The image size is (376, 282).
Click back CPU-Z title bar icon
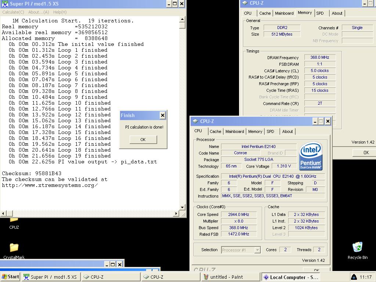(245, 3)
